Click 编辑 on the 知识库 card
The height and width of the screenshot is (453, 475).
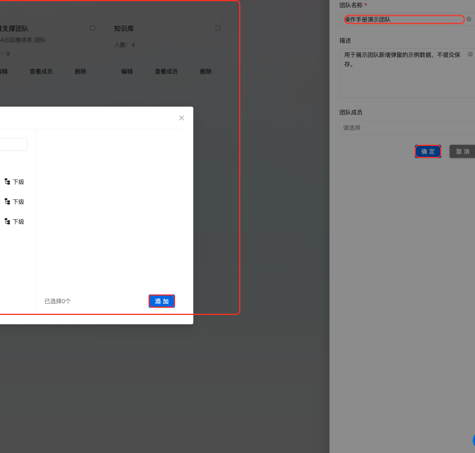coord(127,72)
